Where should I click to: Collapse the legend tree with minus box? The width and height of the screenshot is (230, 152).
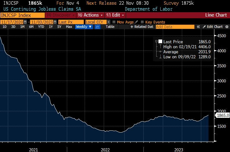pos(156,42)
